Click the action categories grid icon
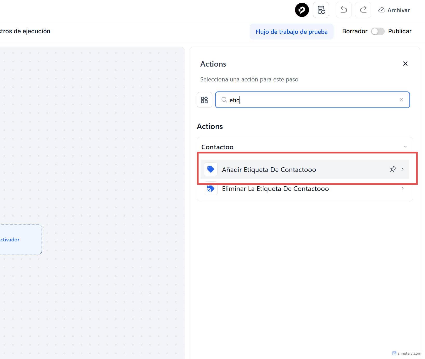The image size is (425, 359). click(x=204, y=100)
